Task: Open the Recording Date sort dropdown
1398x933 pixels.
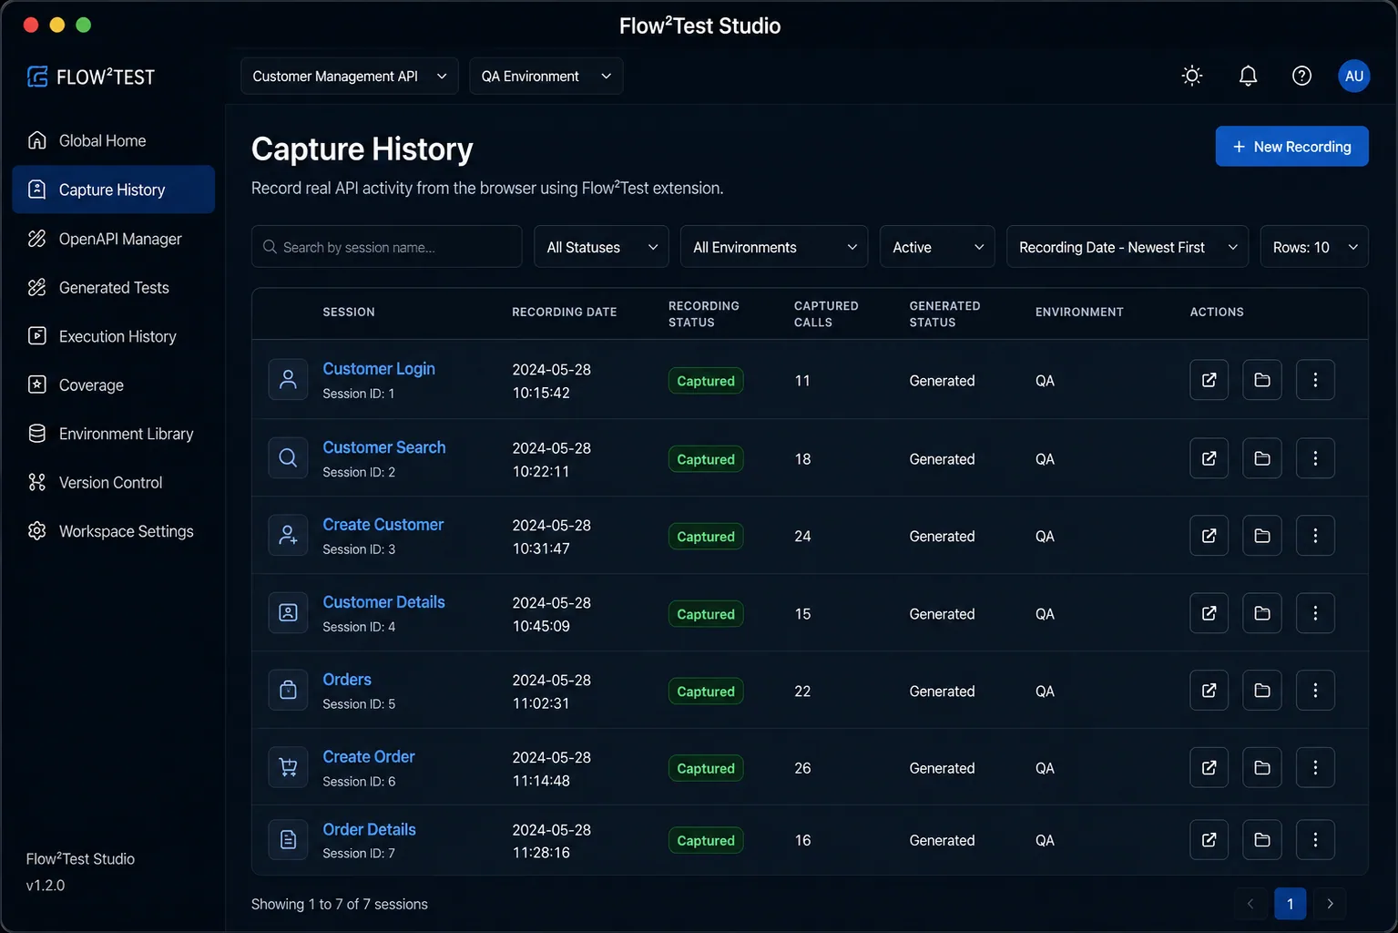Action: (1127, 247)
